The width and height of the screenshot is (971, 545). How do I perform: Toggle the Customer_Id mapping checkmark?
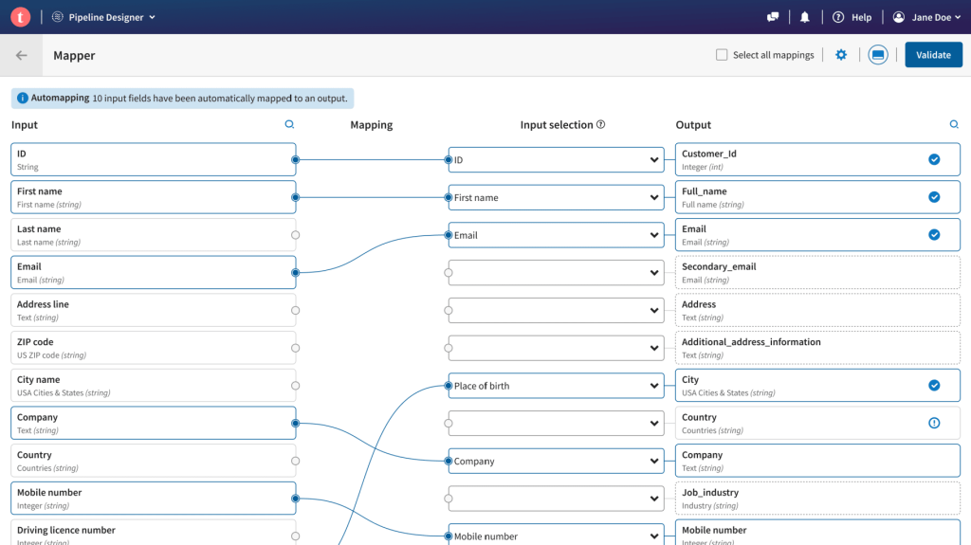tap(934, 159)
